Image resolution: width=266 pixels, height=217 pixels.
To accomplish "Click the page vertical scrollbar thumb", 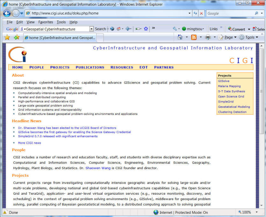I will click(262, 91).
